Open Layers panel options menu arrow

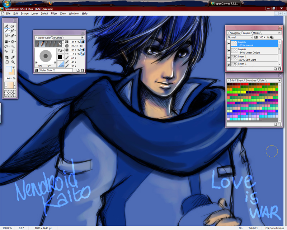[279, 33]
